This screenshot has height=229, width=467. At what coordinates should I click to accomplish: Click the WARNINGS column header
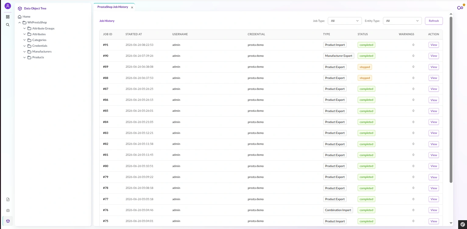pos(406,34)
